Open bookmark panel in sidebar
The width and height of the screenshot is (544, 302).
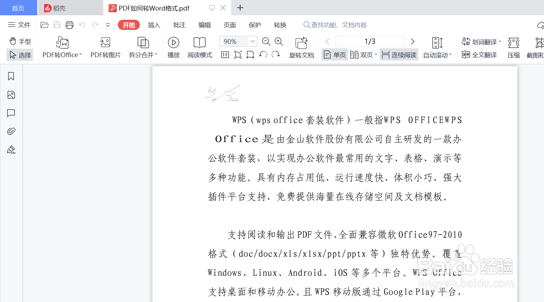[11, 76]
